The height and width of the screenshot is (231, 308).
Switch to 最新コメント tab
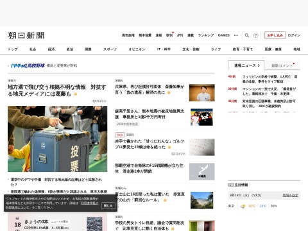click(282, 65)
